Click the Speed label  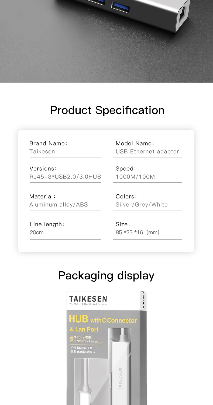(126, 168)
